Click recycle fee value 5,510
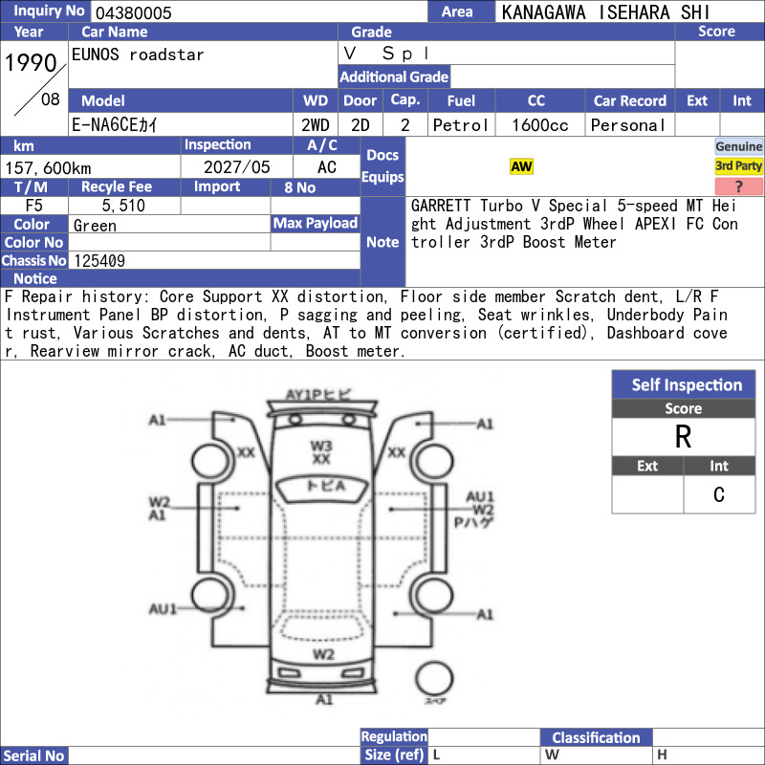 tap(123, 206)
